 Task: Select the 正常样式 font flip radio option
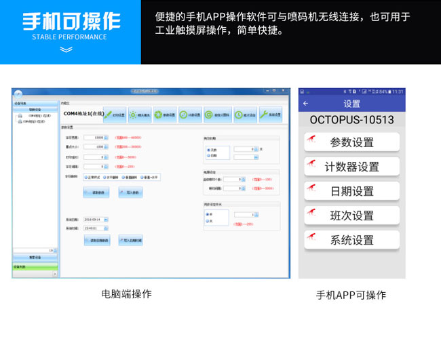[86, 176]
